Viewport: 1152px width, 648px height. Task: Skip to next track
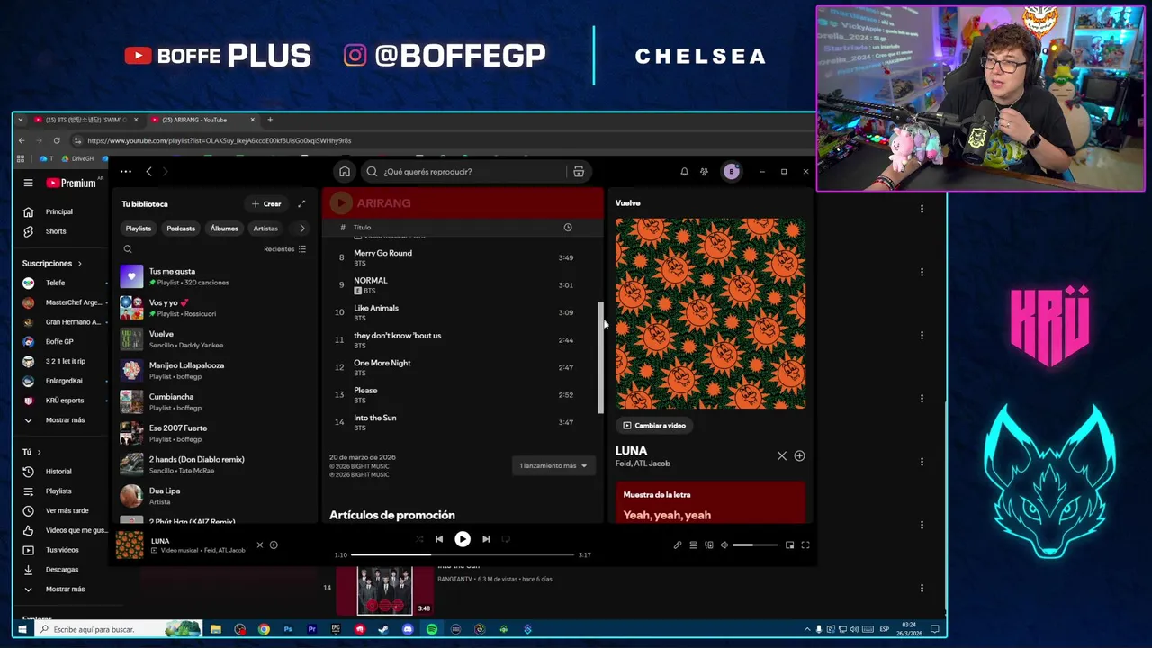(x=486, y=539)
